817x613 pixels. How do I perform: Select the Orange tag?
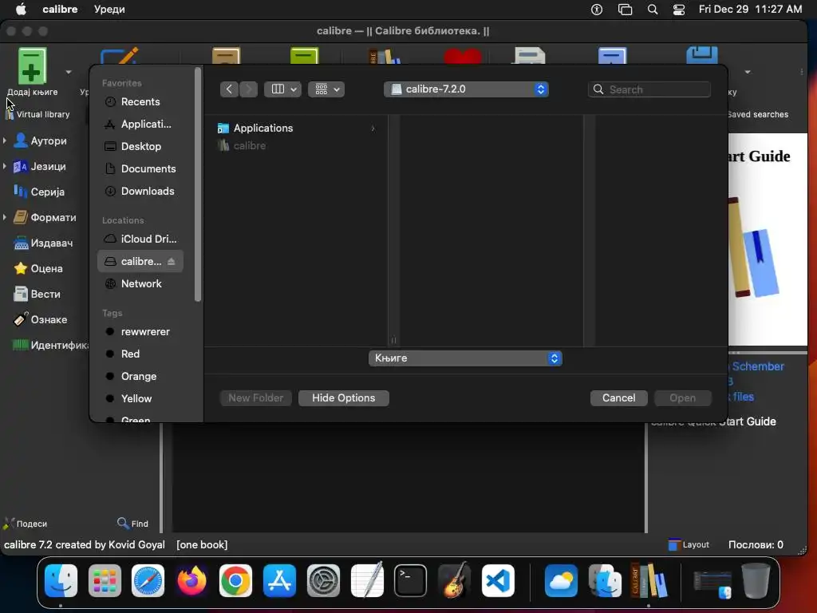(140, 377)
